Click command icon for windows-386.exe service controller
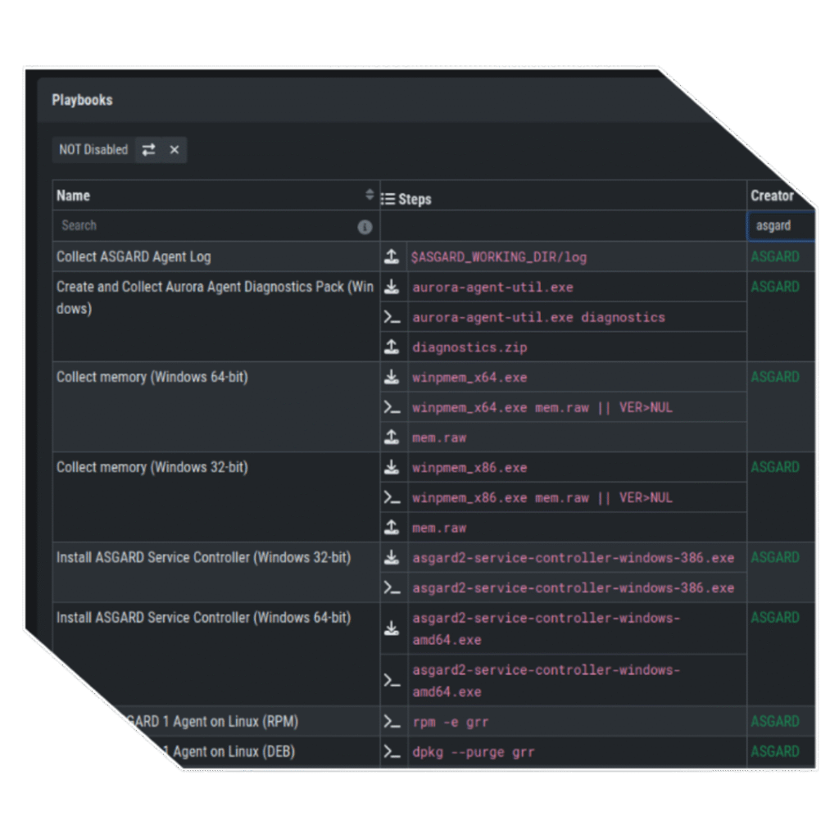839x839 pixels. tap(392, 588)
